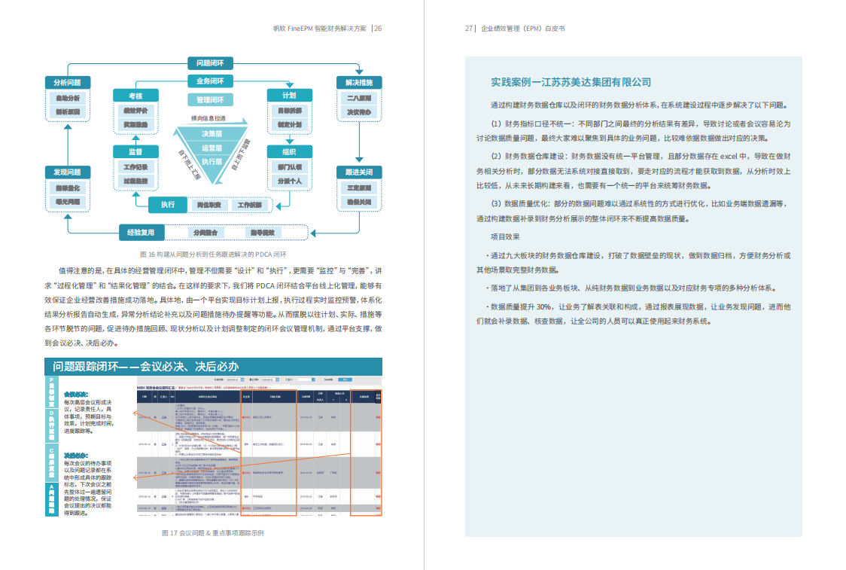Select the line starting '通过构建财务数据仓库'
Viewport: 846px width, 570px height.
[640, 105]
